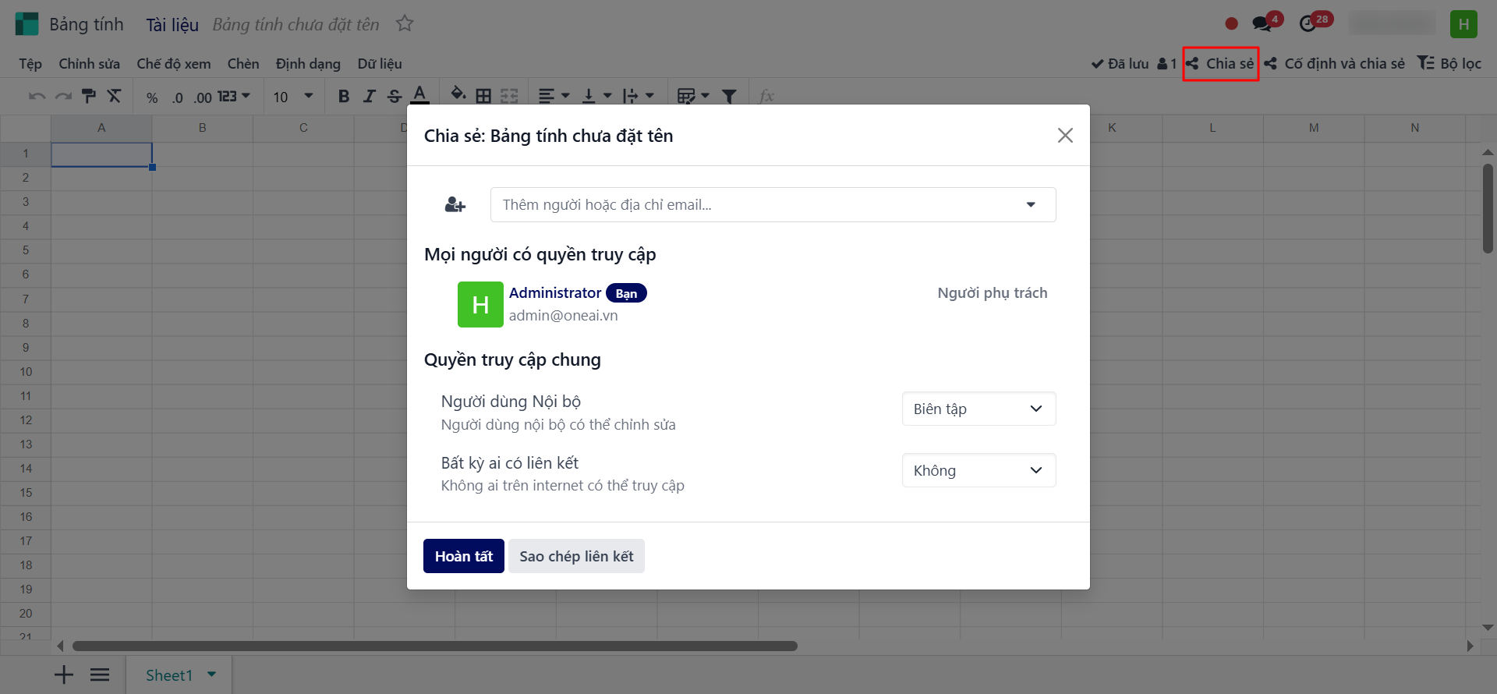The image size is (1497, 694).
Task: Click the borders grid icon in toolbar
Action: tap(483, 96)
